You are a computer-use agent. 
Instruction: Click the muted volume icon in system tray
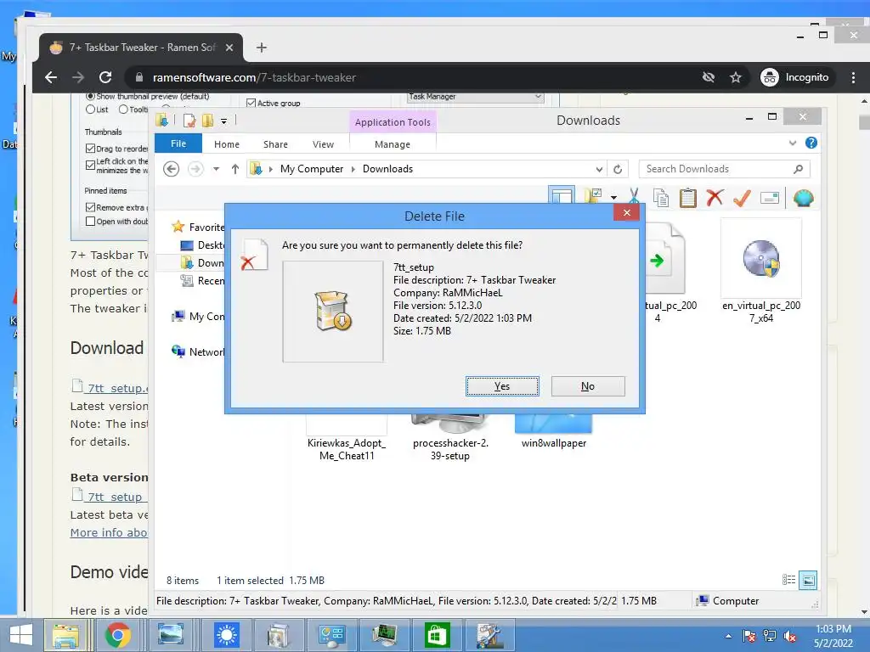(x=790, y=636)
